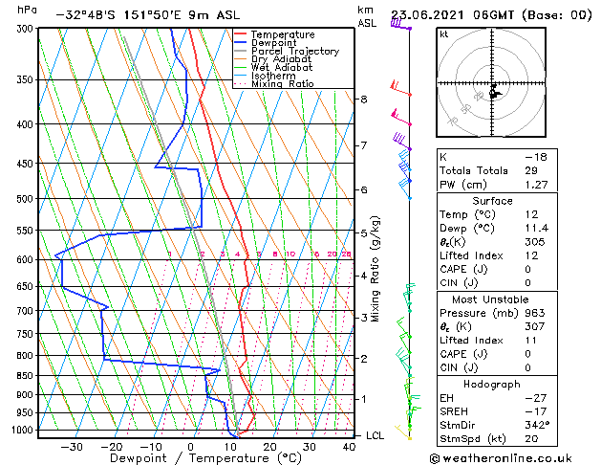The width and height of the screenshot is (601, 465).
Task: Click the "Mixing Ratio" entry in the legend box
Action: coord(283,83)
